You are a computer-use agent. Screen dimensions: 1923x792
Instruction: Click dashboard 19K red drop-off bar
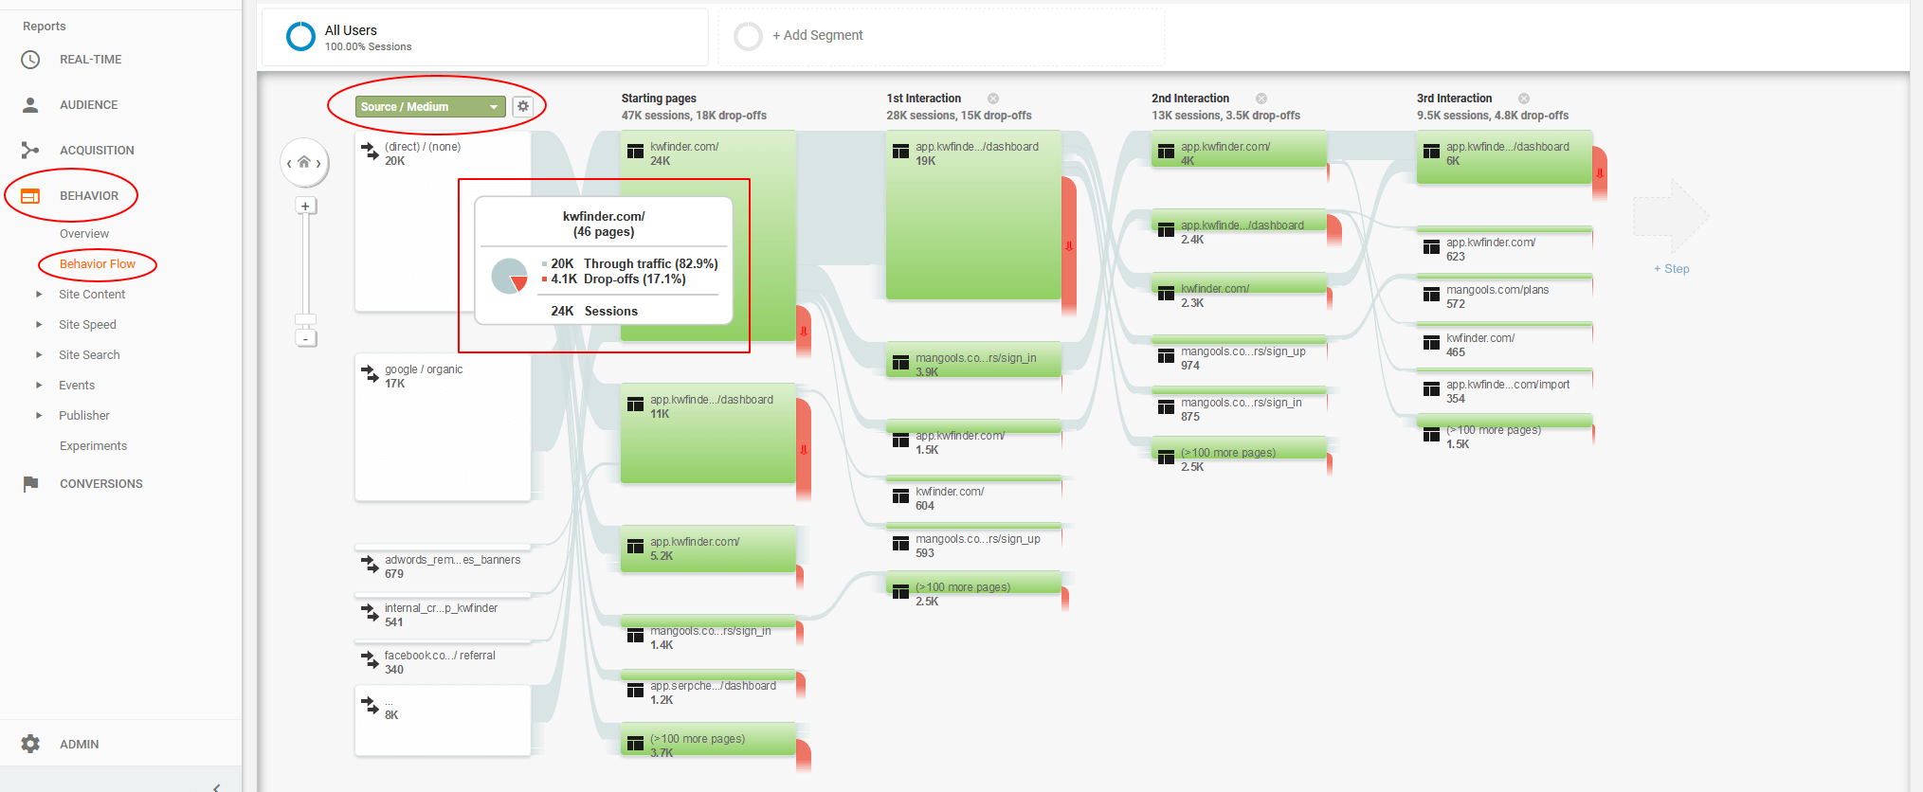tap(1068, 246)
